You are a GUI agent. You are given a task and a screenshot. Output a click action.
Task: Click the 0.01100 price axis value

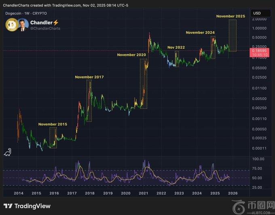[259, 88]
